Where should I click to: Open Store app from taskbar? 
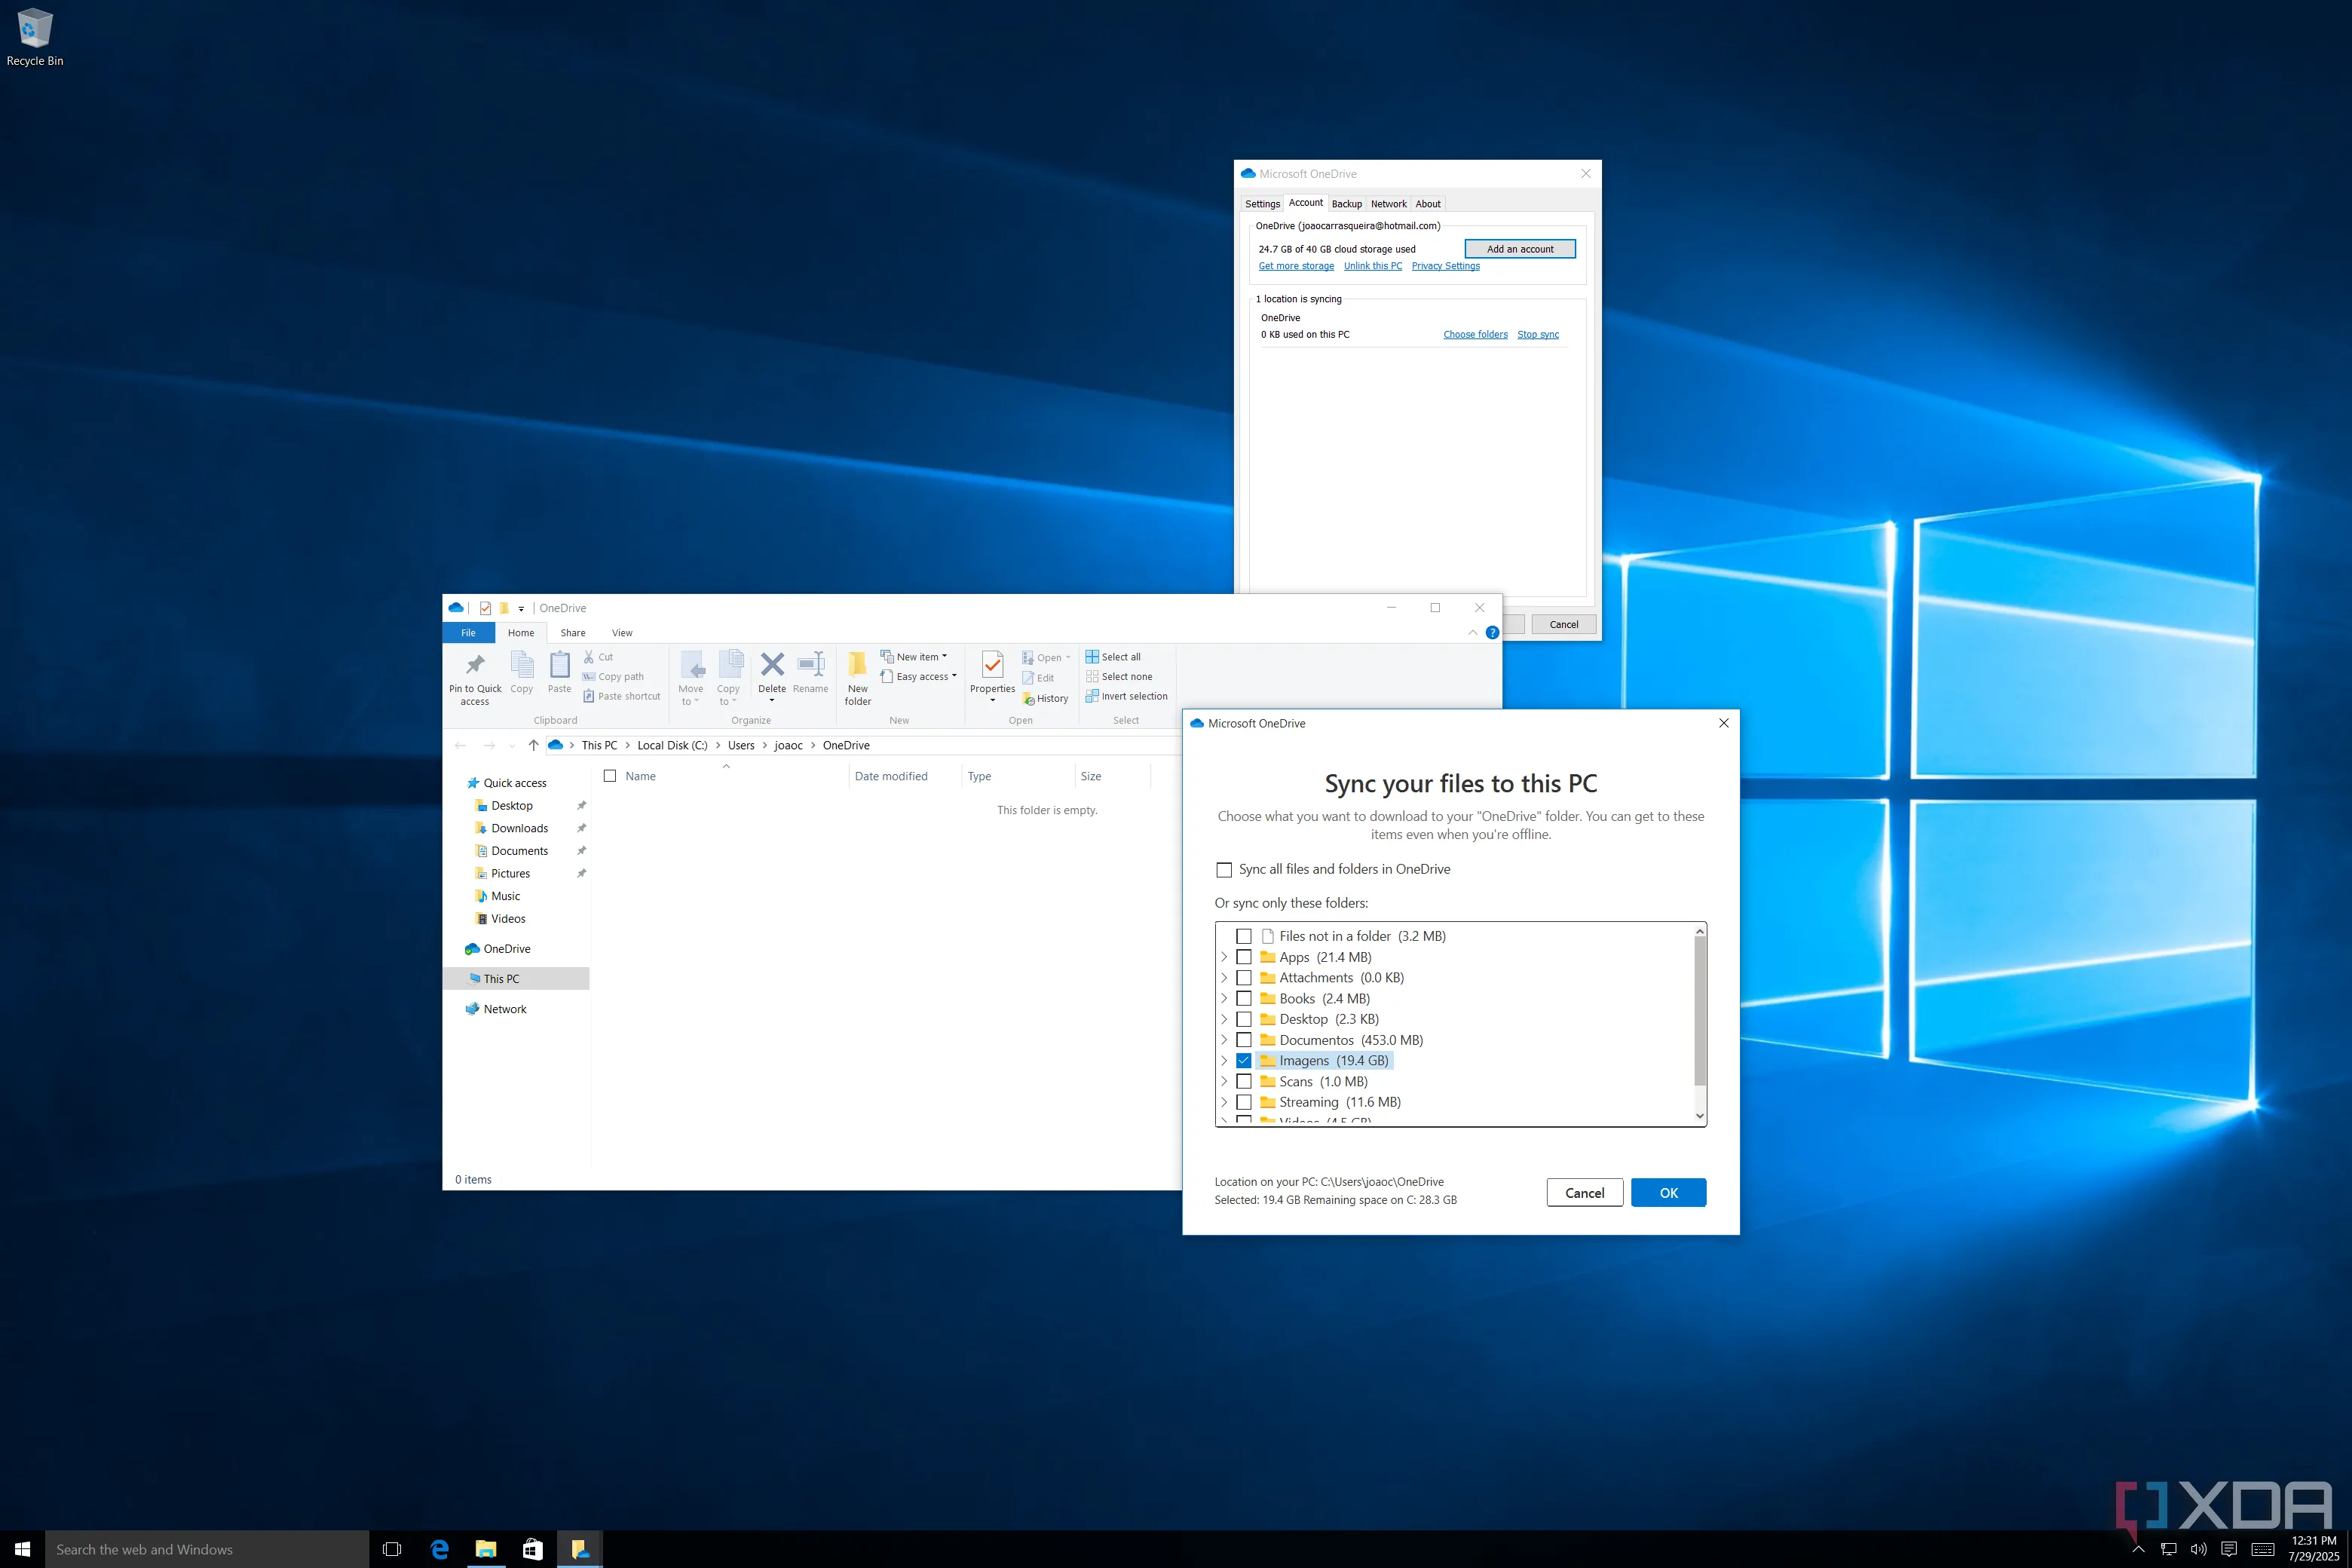(x=533, y=1549)
